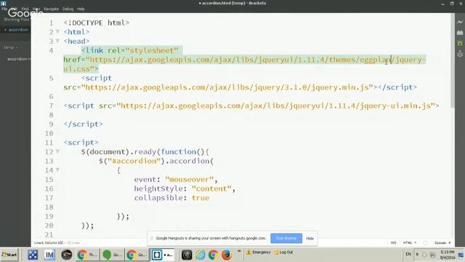Open the Debug menu
The height and width of the screenshot is (262, 465).
(x=68, y=9)
